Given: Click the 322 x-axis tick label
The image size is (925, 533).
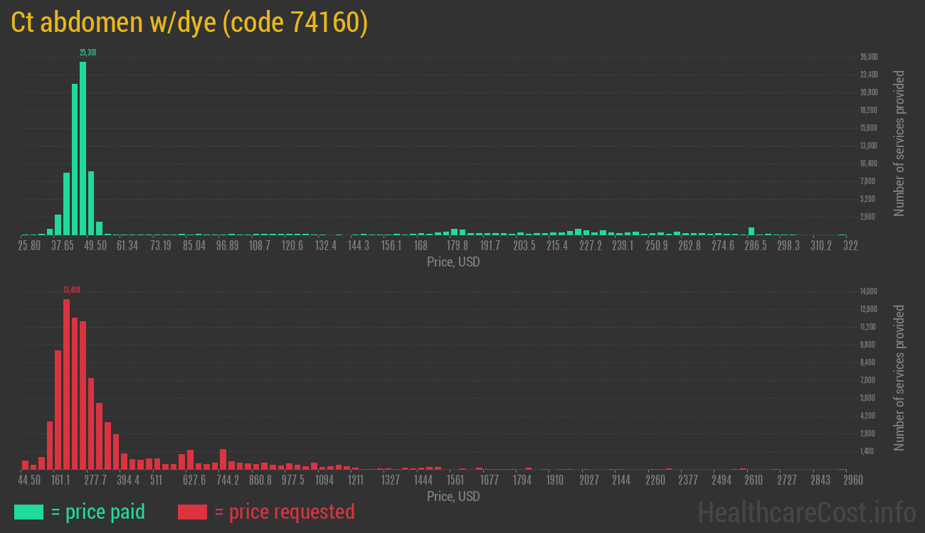Looking at the screenshot, I should coord(850,246).
